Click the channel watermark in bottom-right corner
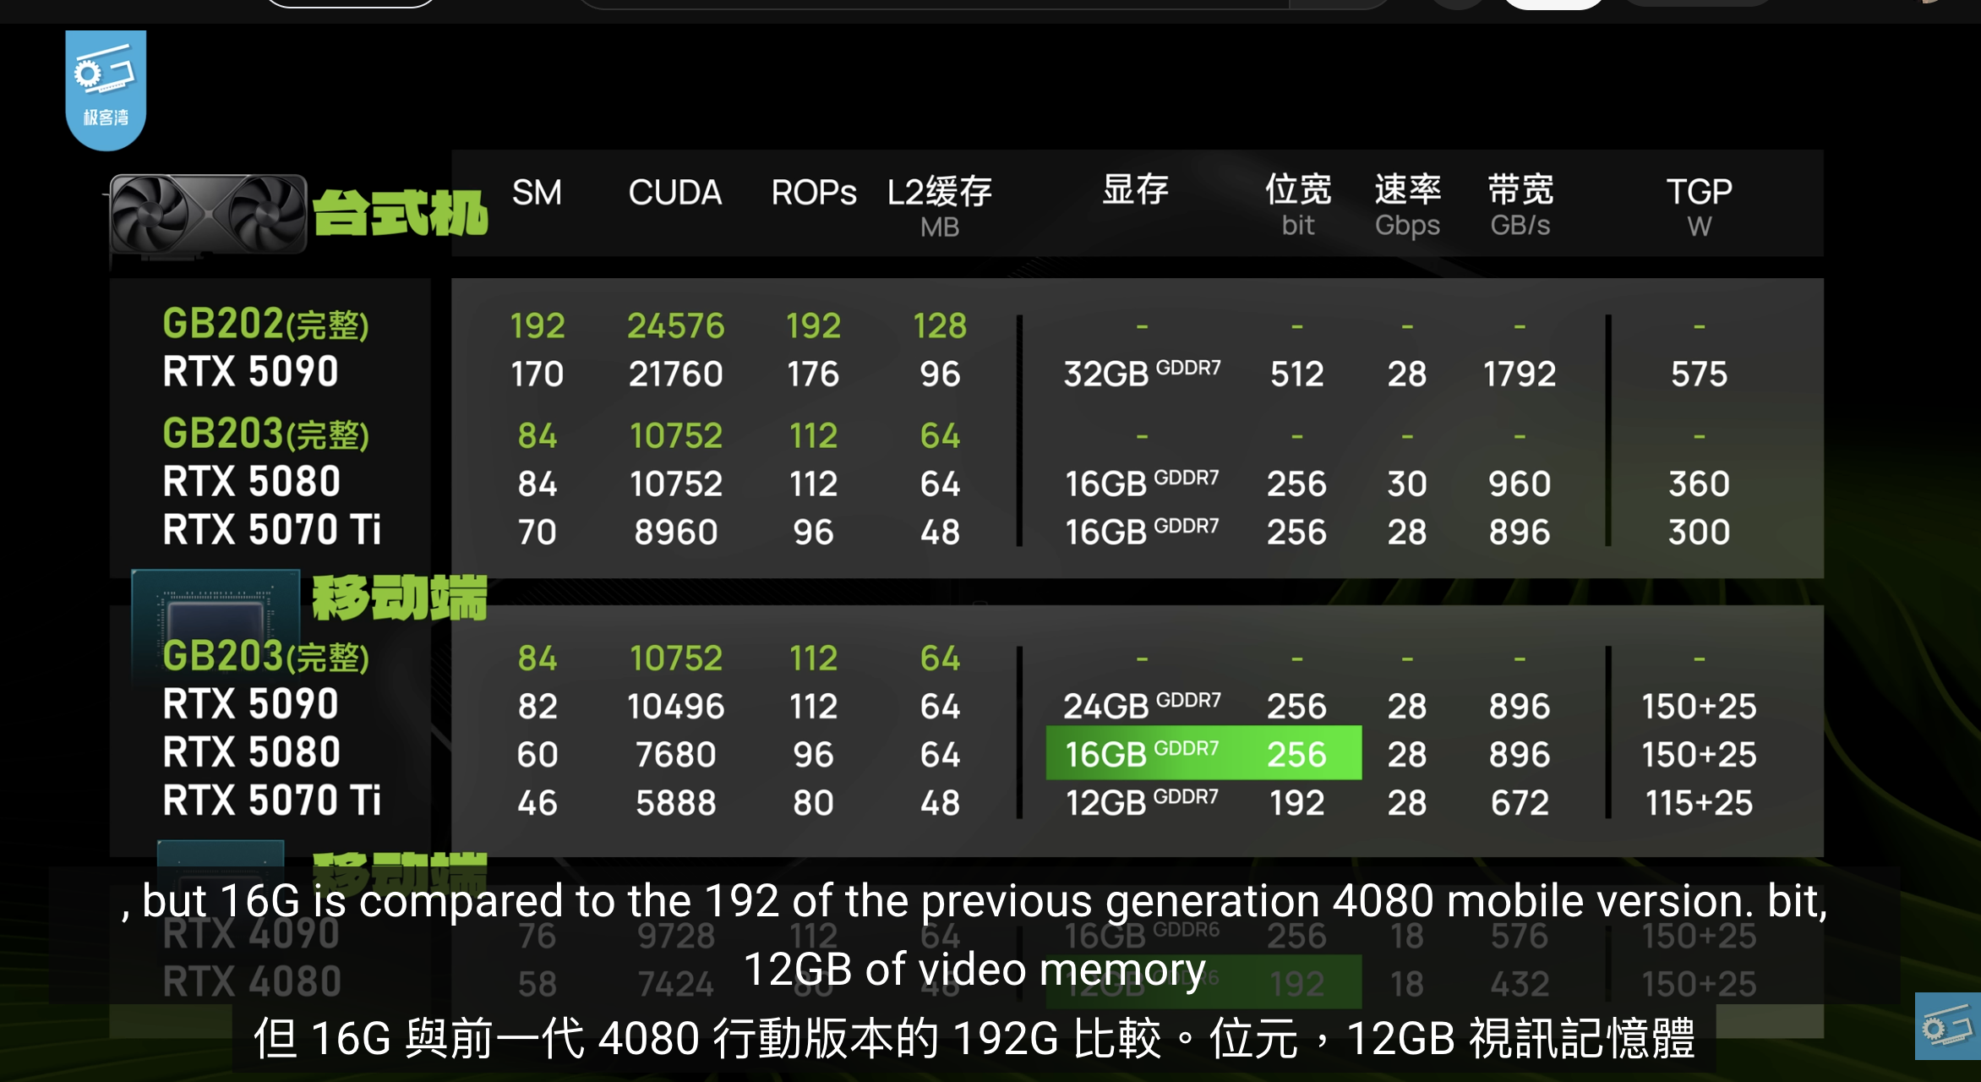This screenshot has height=1082, width=1981. (x=1947, y=1026)
